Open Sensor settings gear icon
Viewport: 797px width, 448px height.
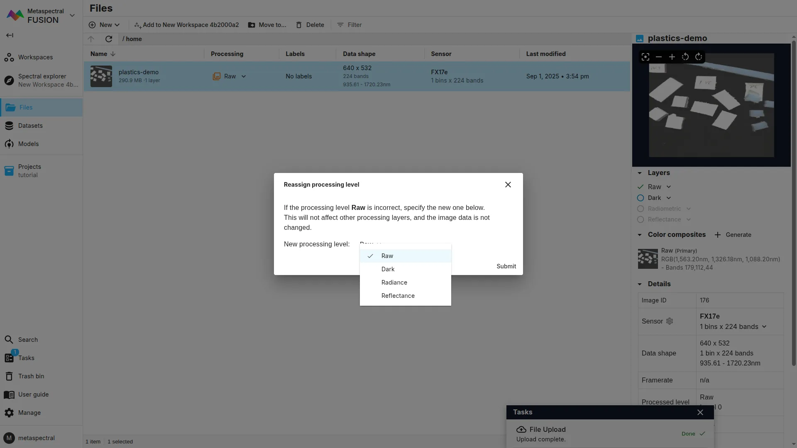(x=669, y=321)
